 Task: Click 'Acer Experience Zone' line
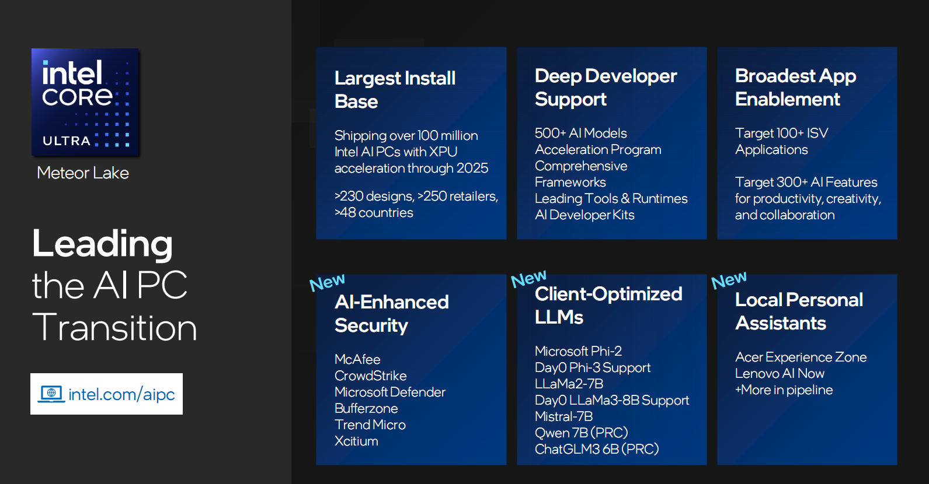click(x=801, y=357)
